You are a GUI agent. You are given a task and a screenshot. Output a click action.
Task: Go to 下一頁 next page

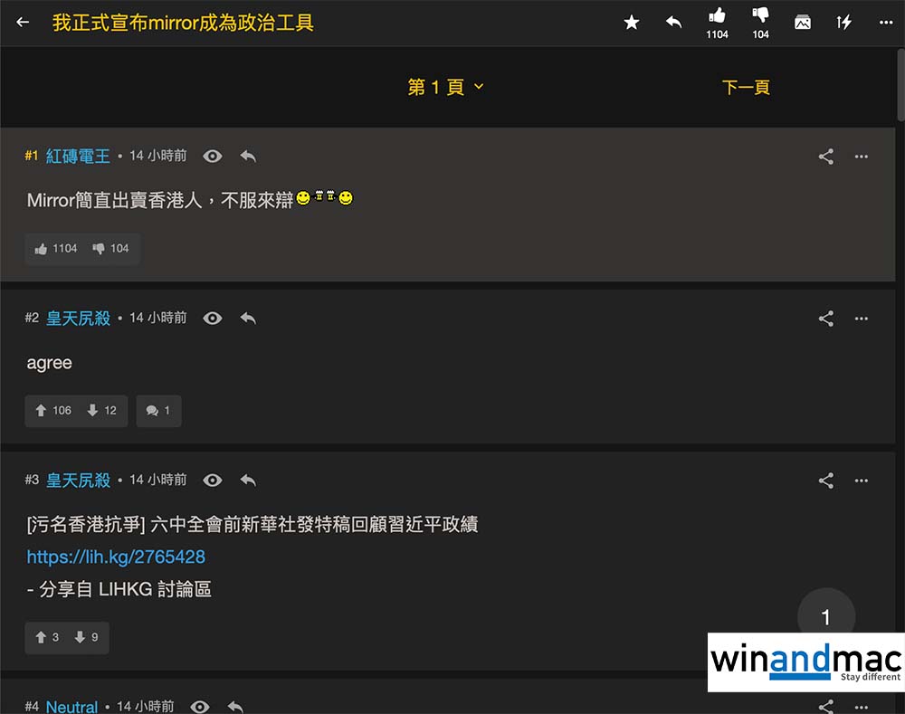pos(746,87)
